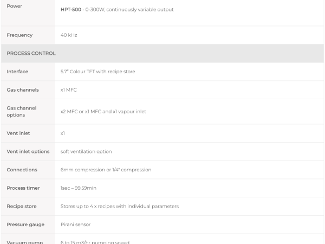Click the Pirani sensor value

click(75, 224)
